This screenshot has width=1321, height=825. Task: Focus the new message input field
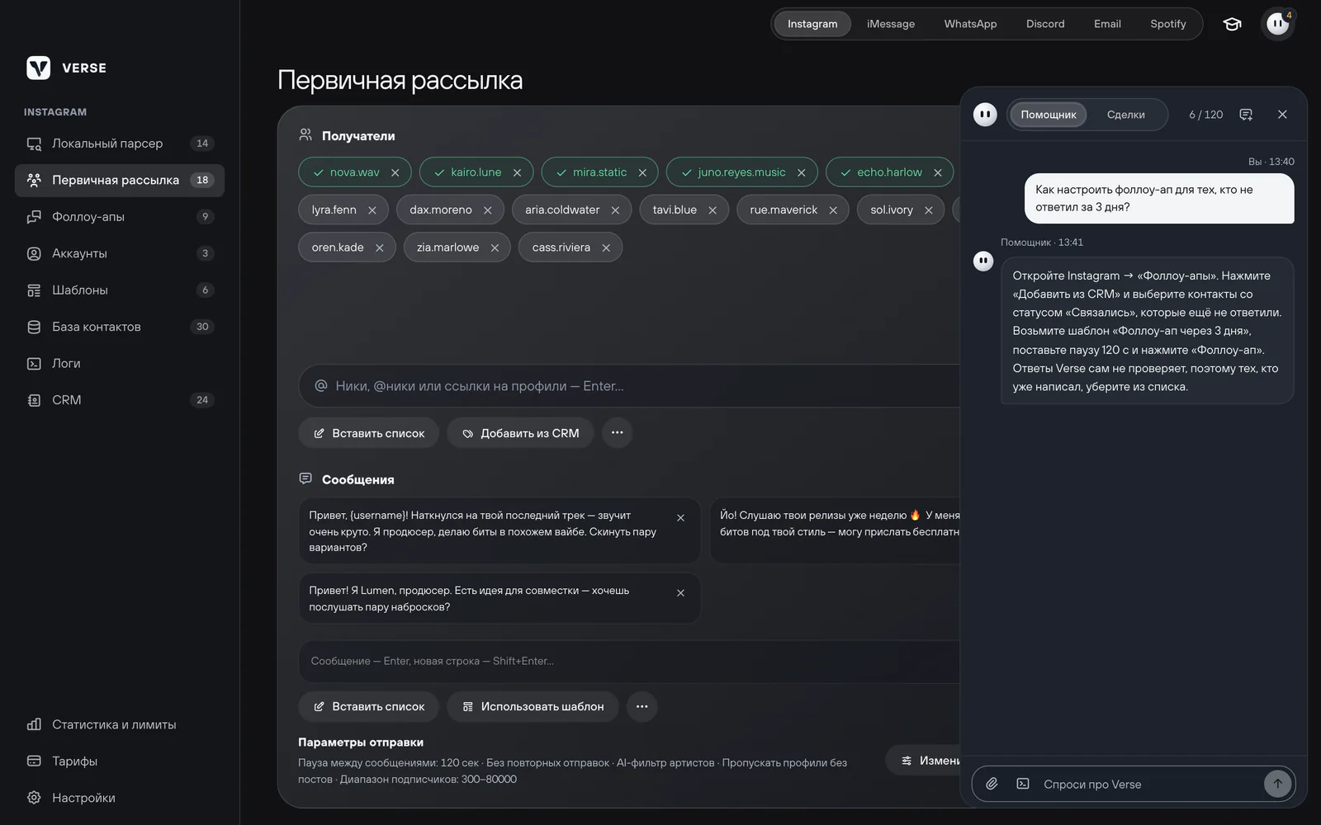629,662
